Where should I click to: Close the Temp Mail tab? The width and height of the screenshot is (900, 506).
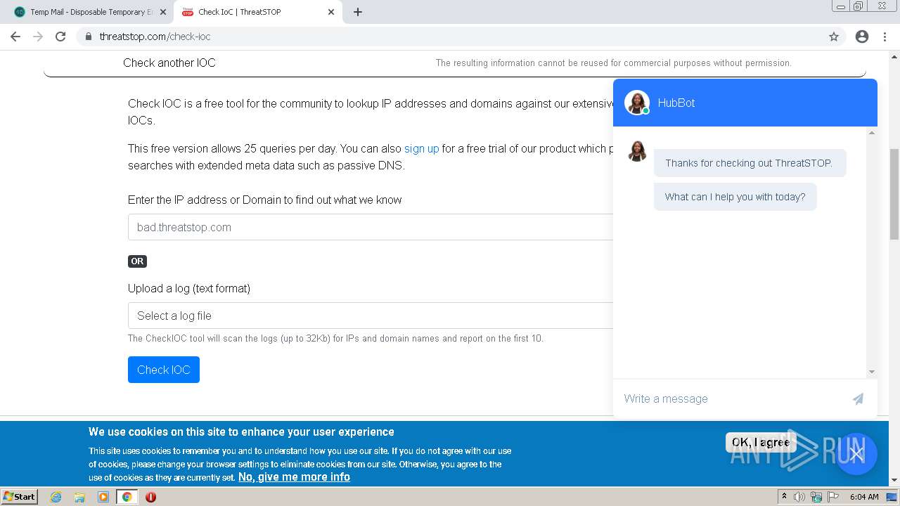click(163, 12)
